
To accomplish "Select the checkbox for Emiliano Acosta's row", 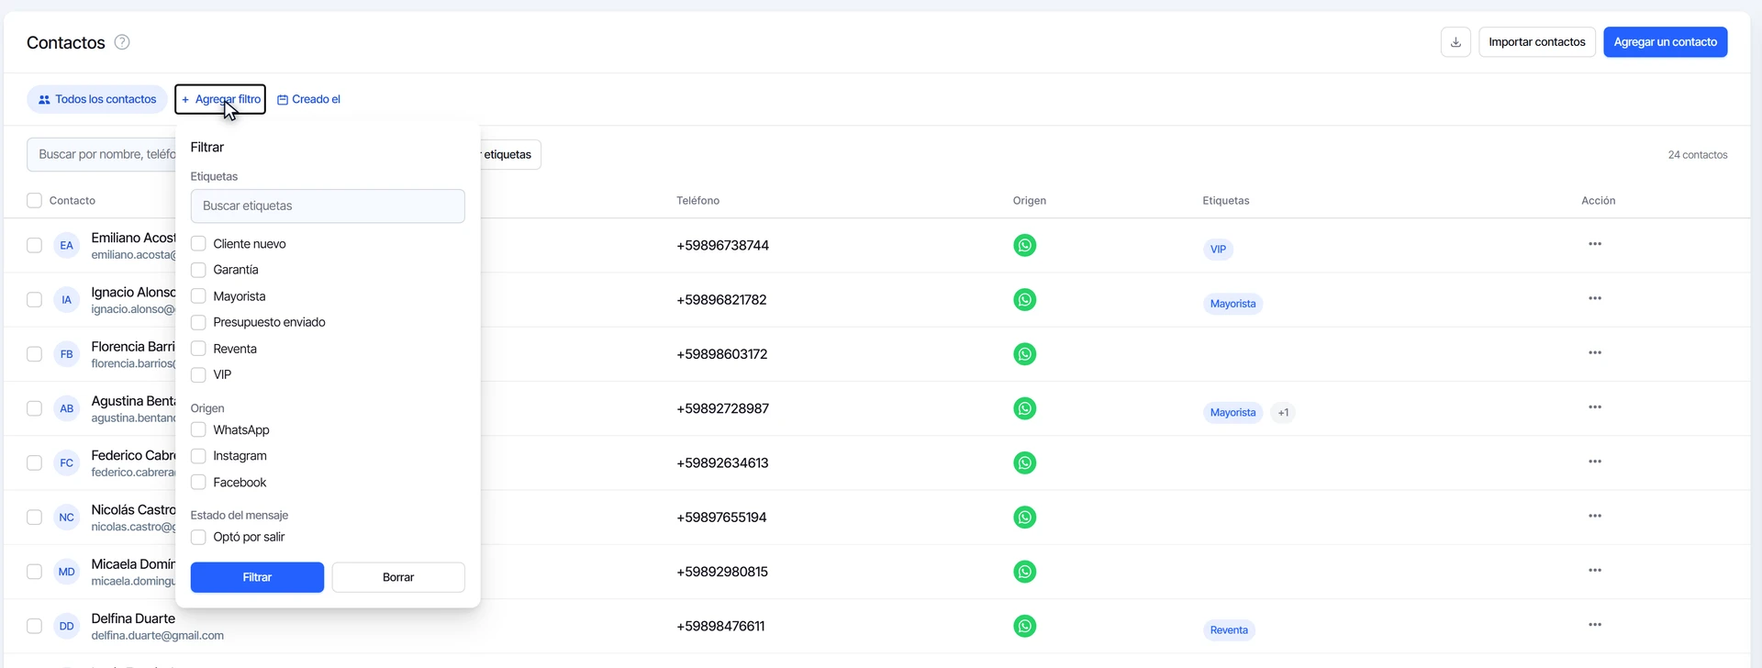I will click(x=34, y=245).
